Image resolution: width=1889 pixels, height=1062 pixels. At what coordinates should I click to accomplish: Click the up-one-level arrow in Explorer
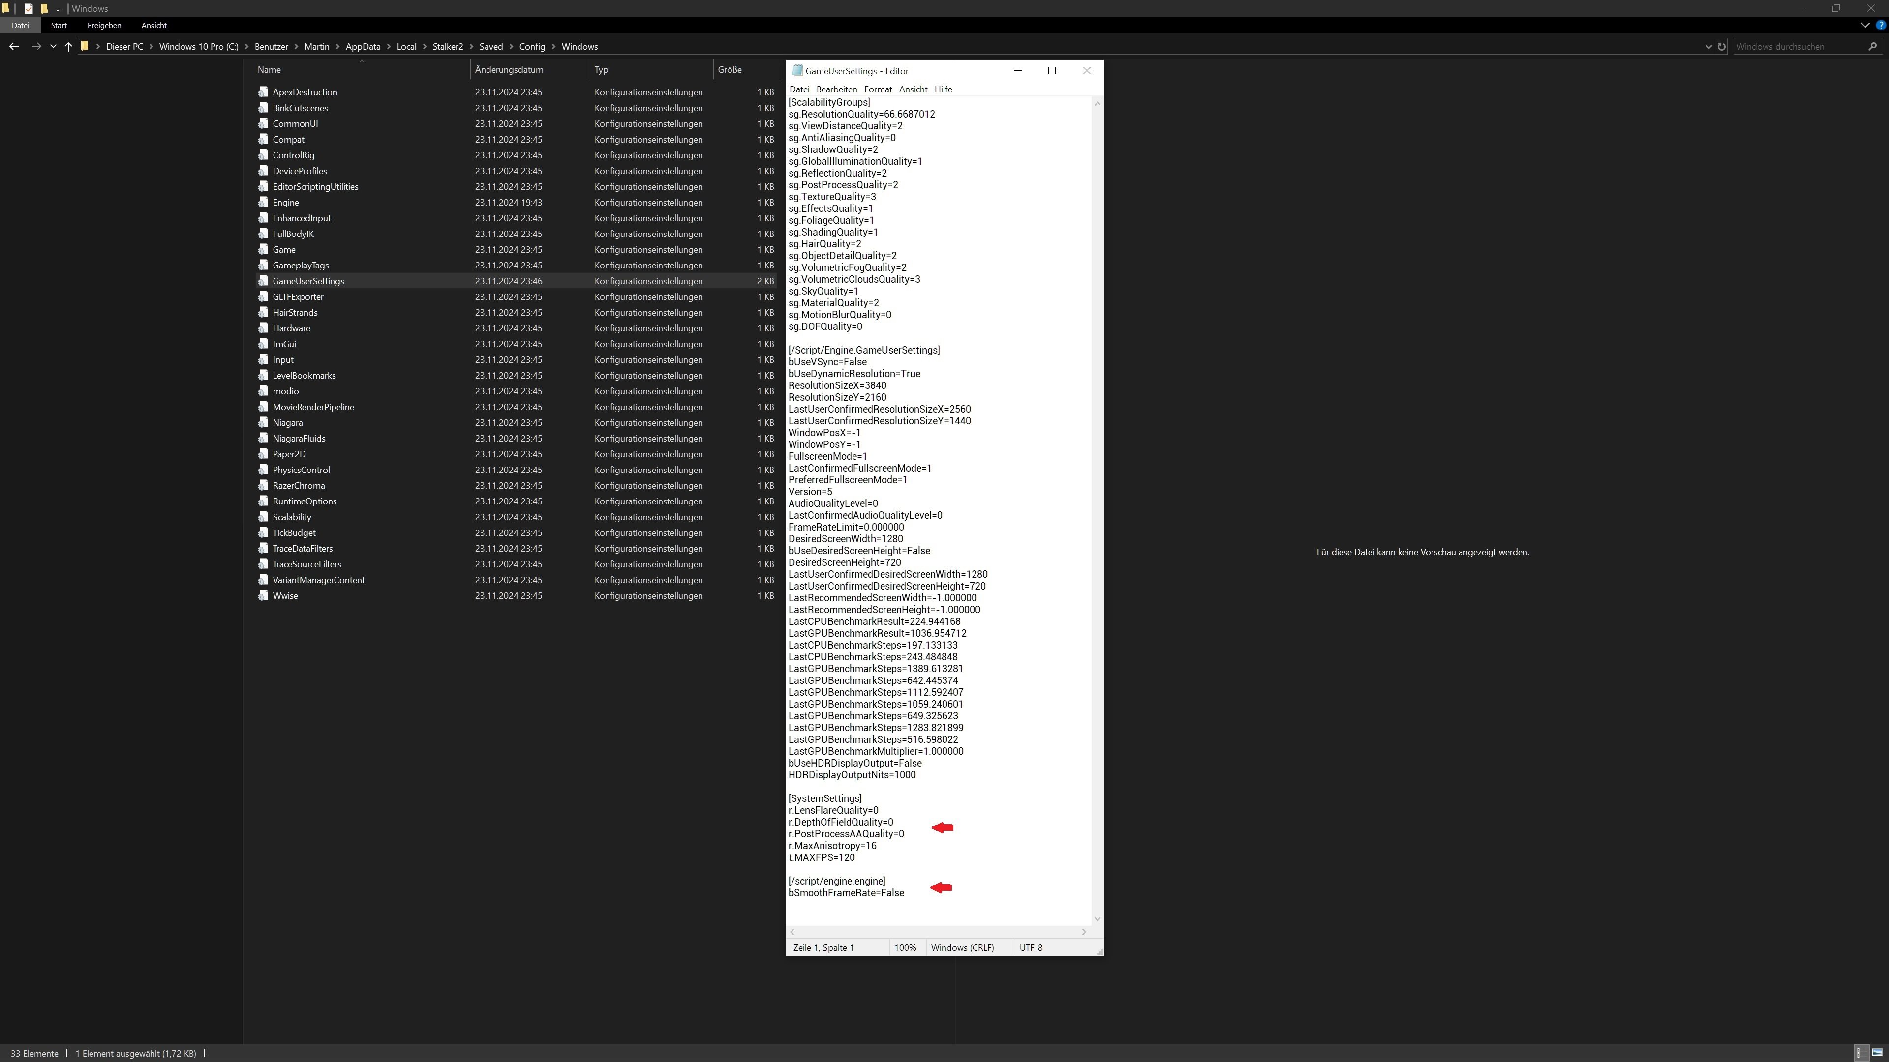(x=68, y=46)
